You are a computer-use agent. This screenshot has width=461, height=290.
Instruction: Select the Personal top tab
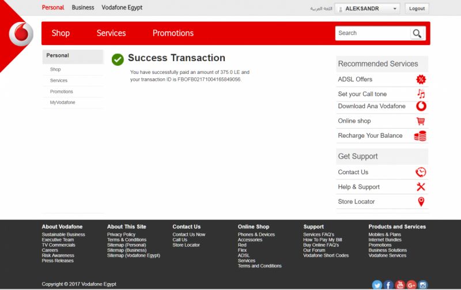(x=53, y=7)
